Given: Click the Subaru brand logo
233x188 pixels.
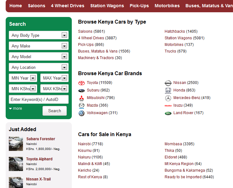Looking at the screenshot, I should 82,90.
